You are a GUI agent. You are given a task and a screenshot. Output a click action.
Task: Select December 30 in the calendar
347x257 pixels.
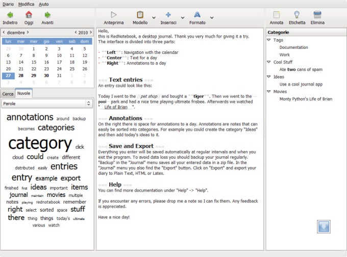pyautogui.click(x=46, y=75)
